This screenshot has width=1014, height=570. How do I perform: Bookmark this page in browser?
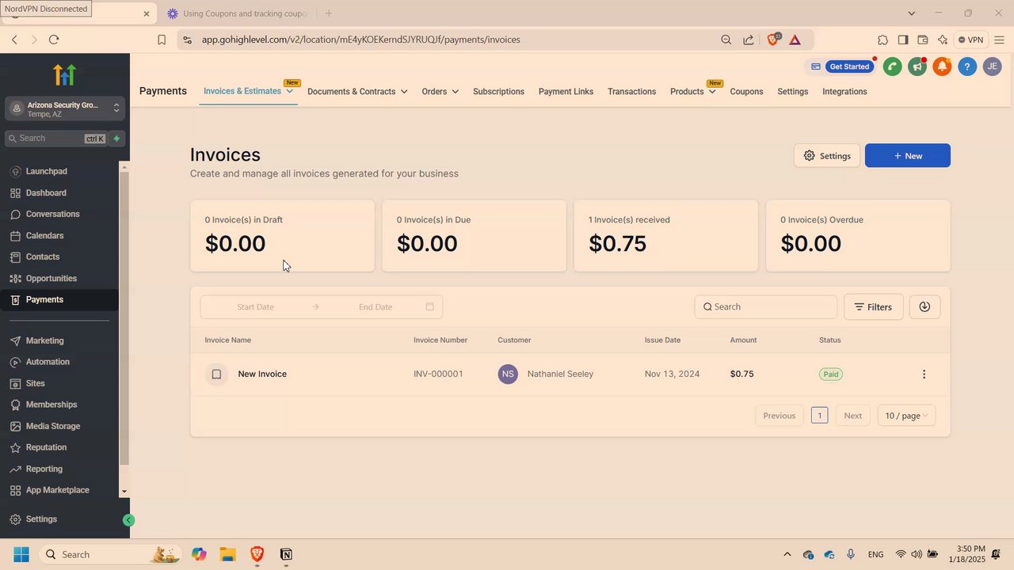[x=162, y=40]
